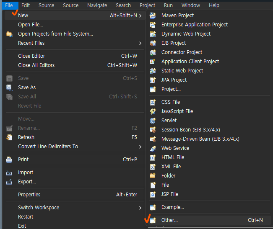Click the Alt+Enter shortcut text
This screenshot has height=229, width=273.
tap(127, 195)
